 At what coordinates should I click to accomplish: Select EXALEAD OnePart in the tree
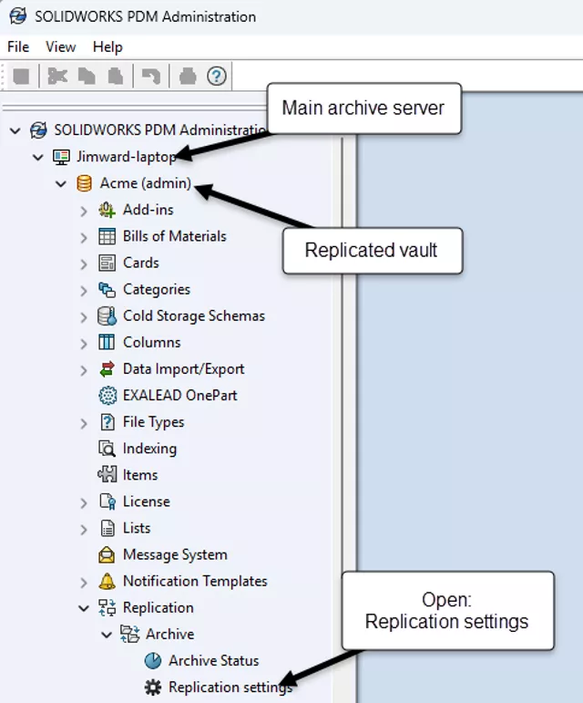click(x=180, y=396)
